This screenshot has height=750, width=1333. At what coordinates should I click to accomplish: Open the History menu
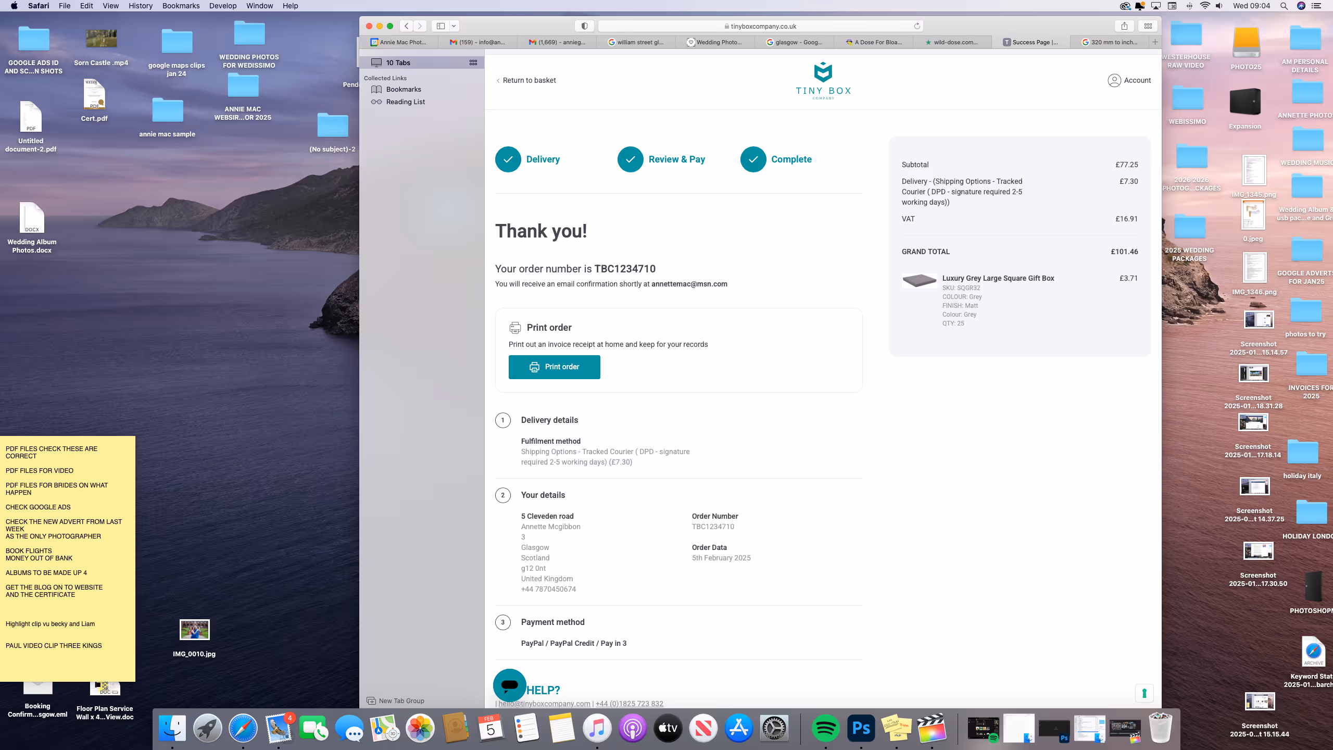(140, 6)
